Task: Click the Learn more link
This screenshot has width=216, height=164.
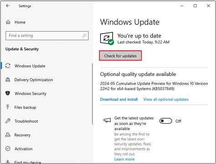Action: pos(124,159)
